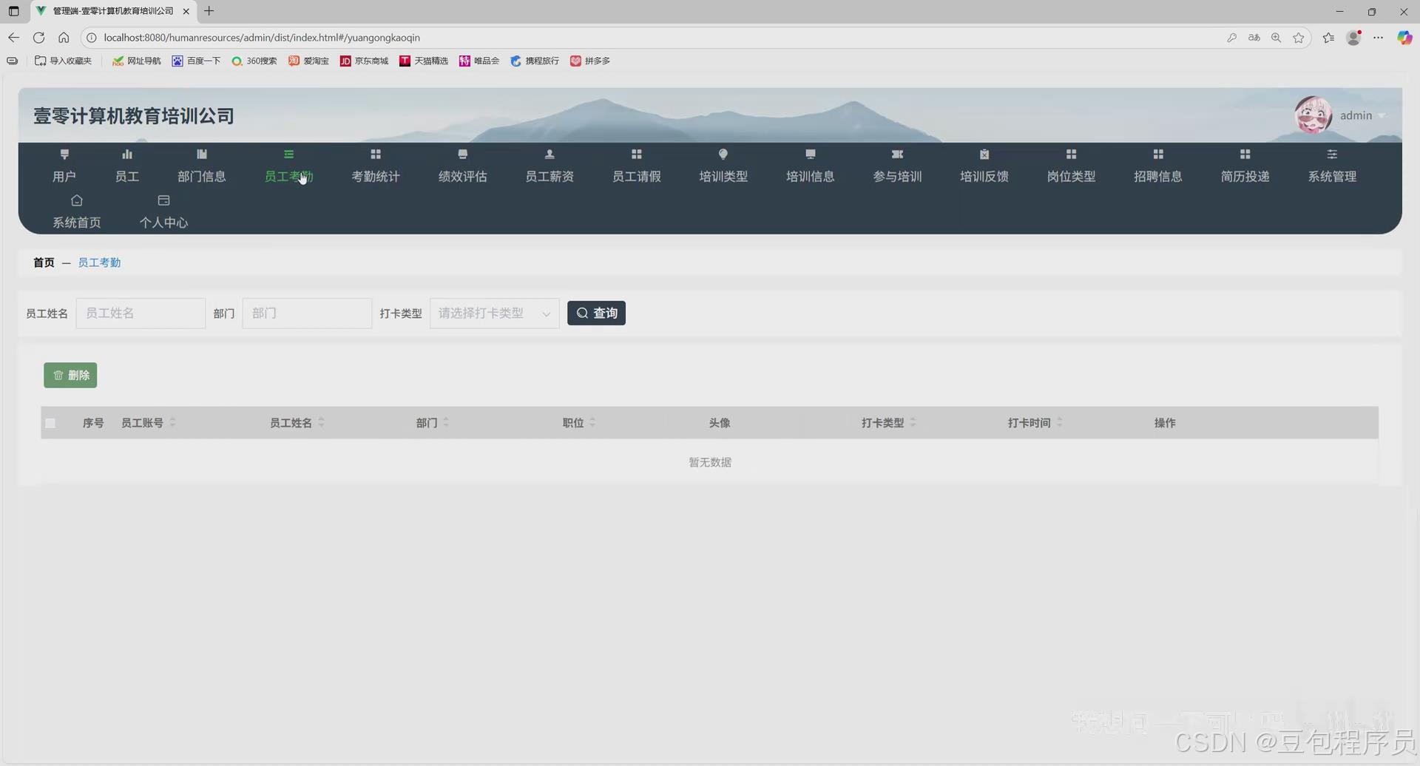This screenshot has height=766, width=1420.
Task: Click the 员工考勤 breadcrumb link
Action: click(x=99, y=262)
